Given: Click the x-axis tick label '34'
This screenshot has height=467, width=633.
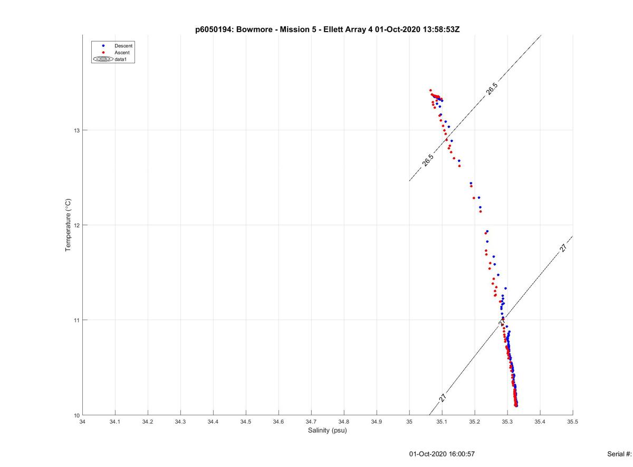Looking at the screenshot, I should 82,422.
